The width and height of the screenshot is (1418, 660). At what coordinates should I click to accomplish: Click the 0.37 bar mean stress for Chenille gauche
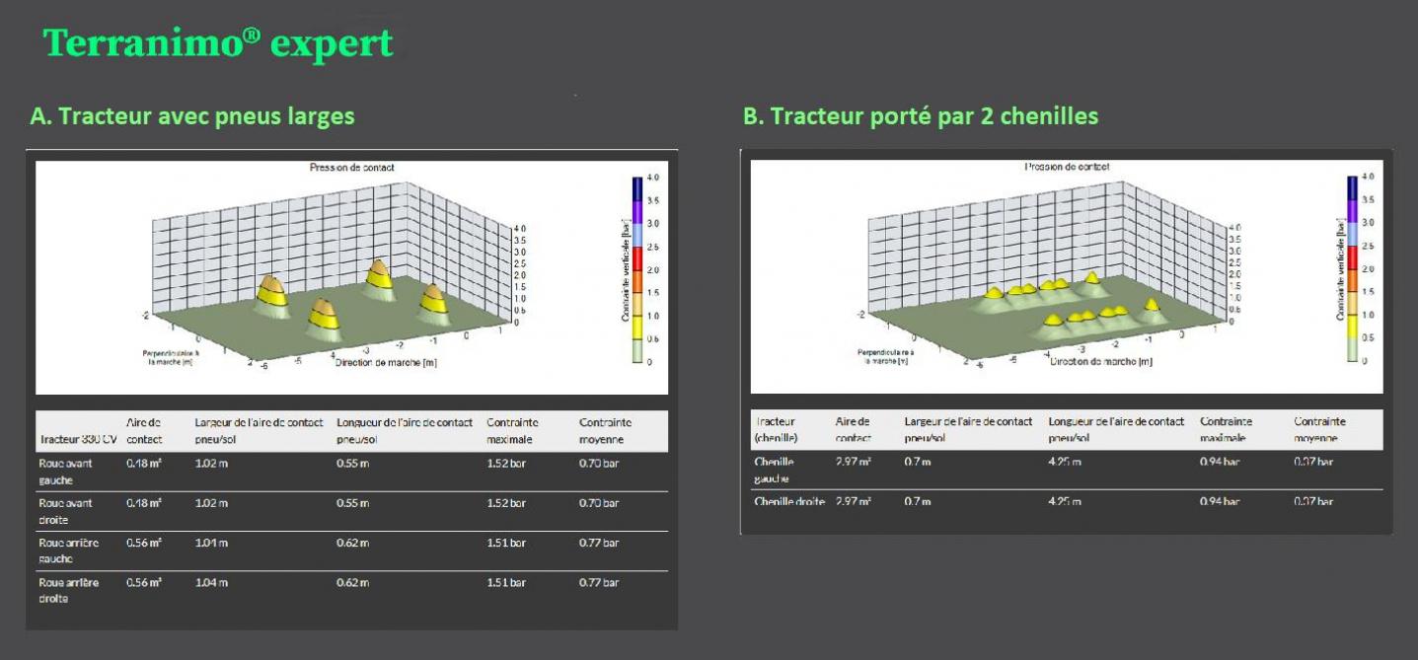(x=1313, y=462)
